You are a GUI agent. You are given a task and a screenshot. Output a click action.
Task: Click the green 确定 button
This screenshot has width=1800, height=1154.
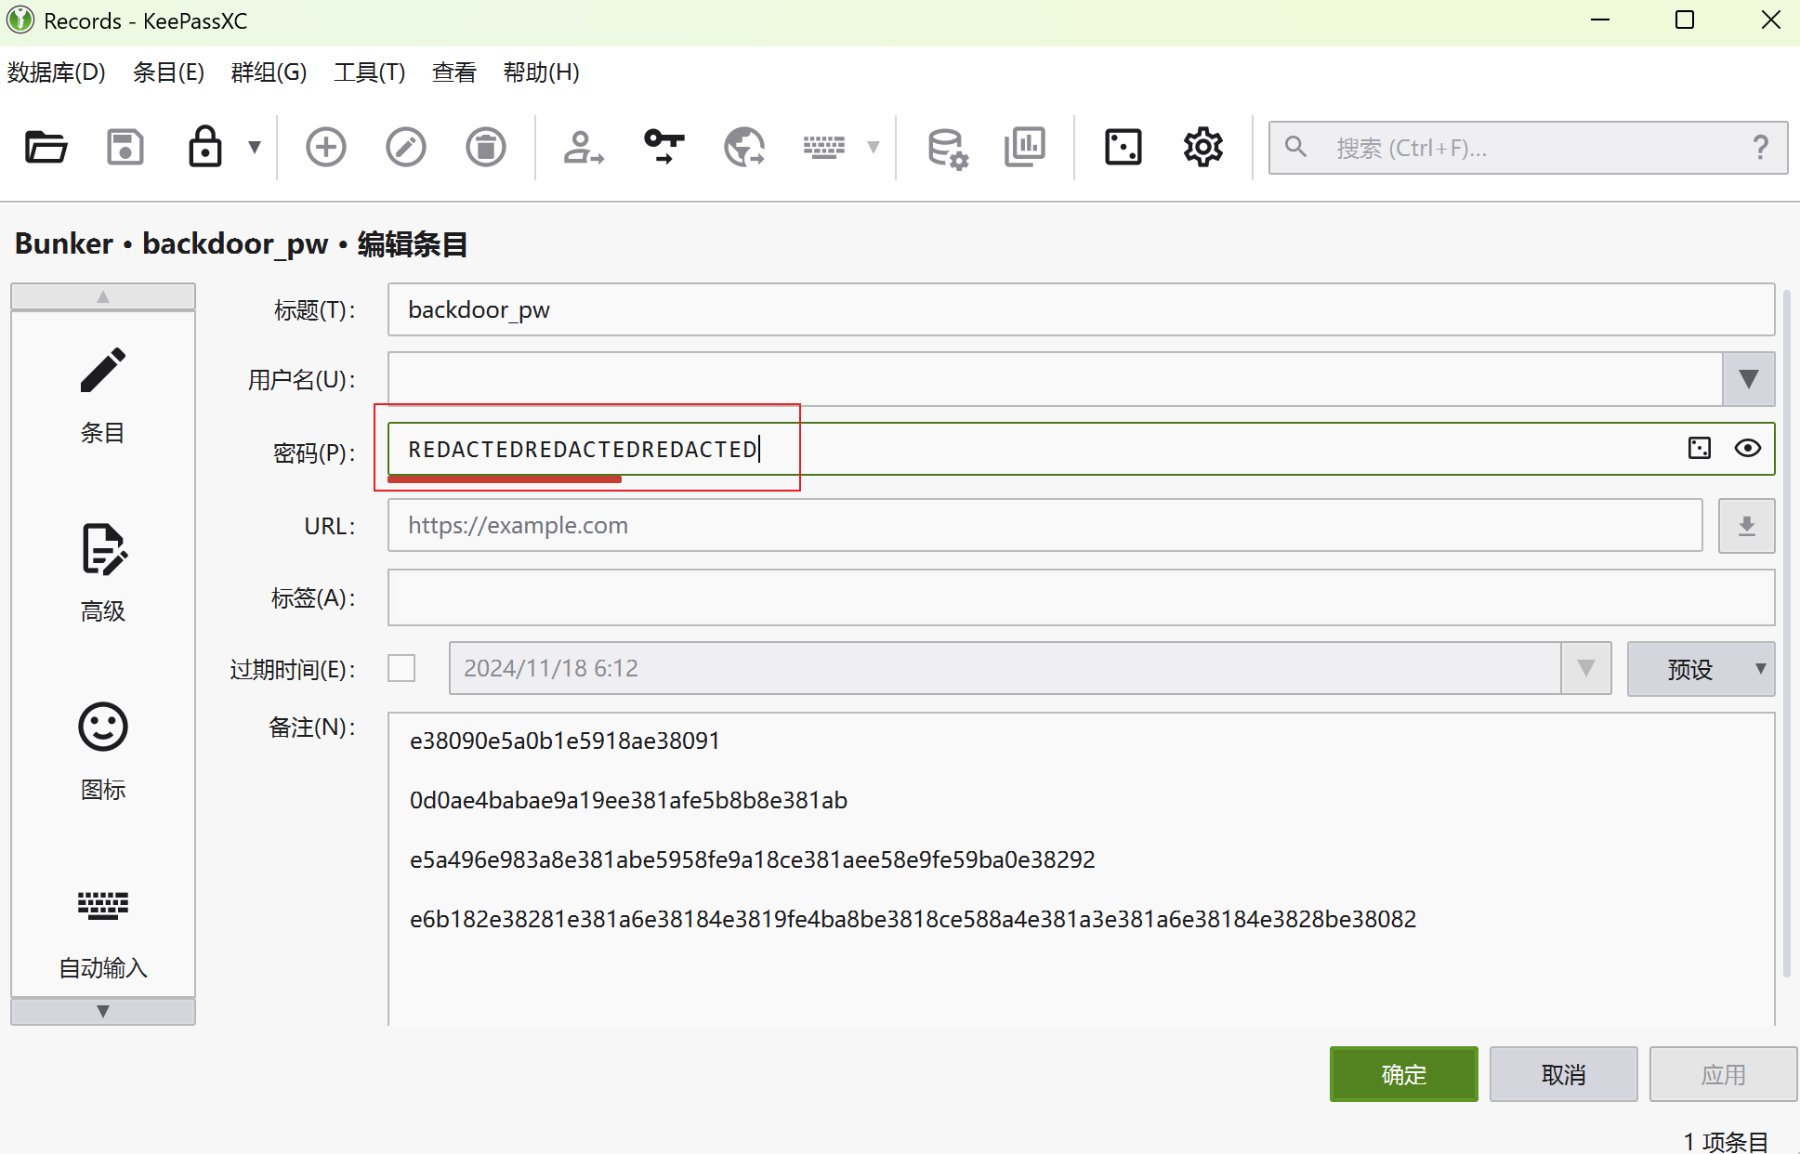(1403, 1074)
